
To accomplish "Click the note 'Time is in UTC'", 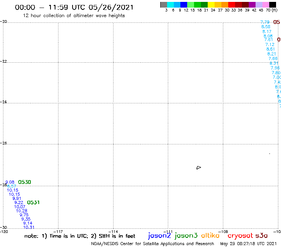I will [69, 236].
